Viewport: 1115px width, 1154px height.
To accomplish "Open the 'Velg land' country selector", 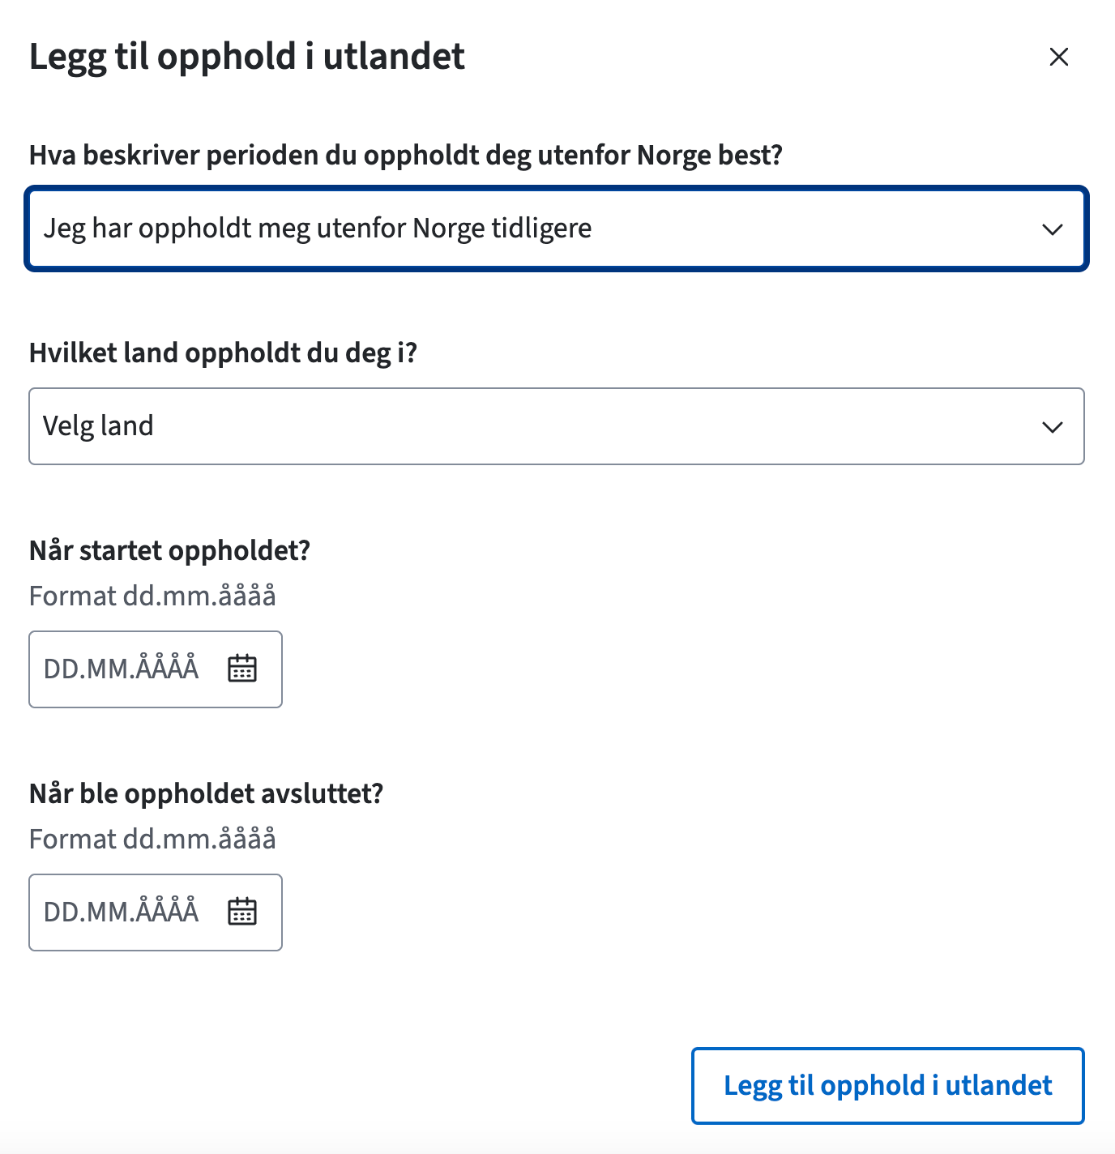I will pos(556,426).
